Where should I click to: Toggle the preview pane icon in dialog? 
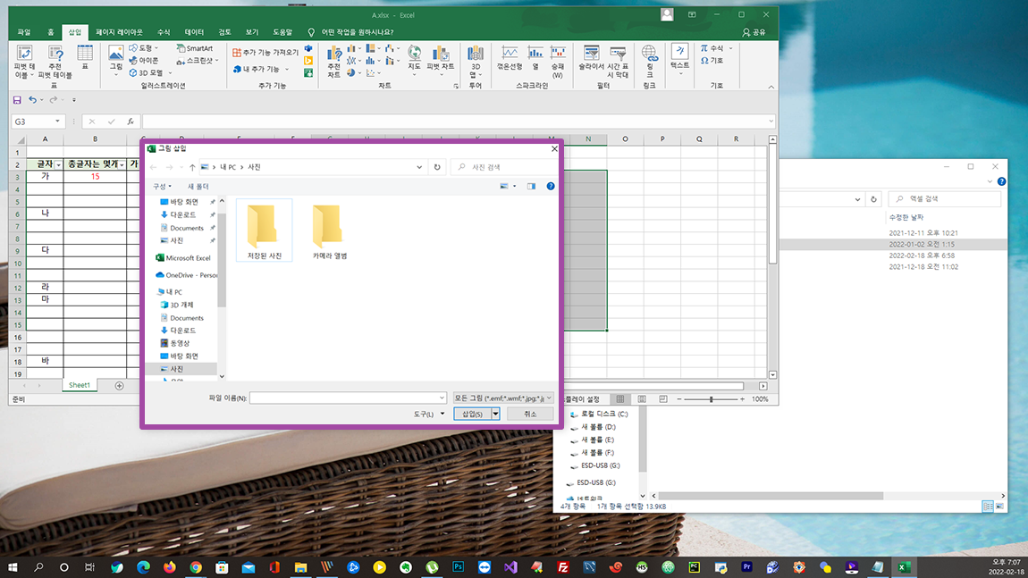click(x=531, y=186)
